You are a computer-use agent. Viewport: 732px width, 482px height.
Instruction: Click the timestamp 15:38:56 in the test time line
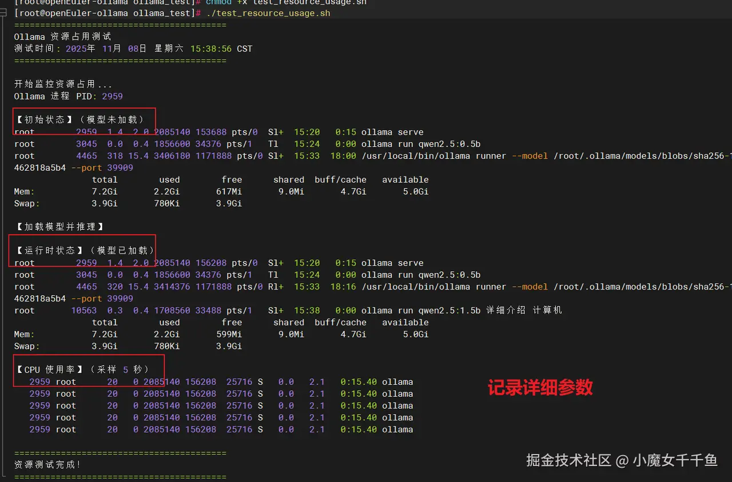tap(211, 49)
